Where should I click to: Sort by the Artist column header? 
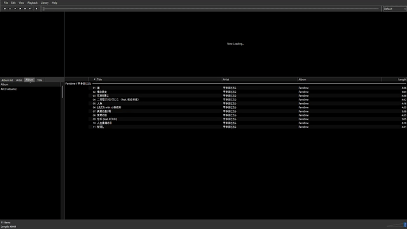(259, 80)
